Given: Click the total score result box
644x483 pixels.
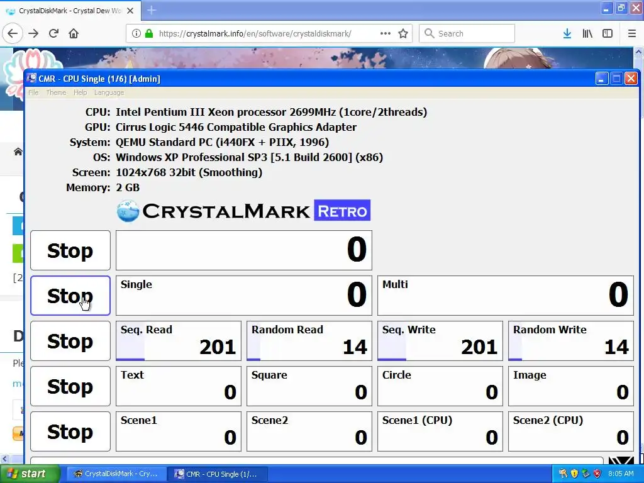Looking at the screenshot, I should click(244, 250).
